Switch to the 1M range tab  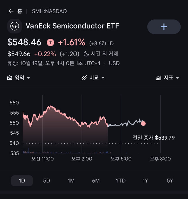coord(71,181)
